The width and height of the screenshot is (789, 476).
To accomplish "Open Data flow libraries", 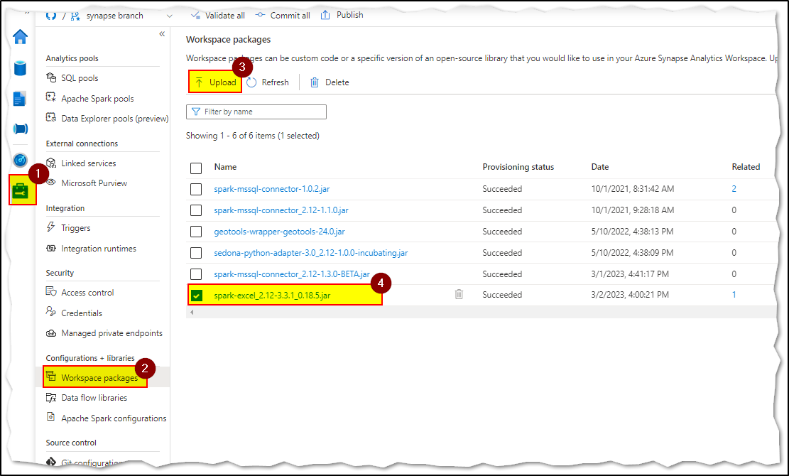I will [x=94, y=398].
